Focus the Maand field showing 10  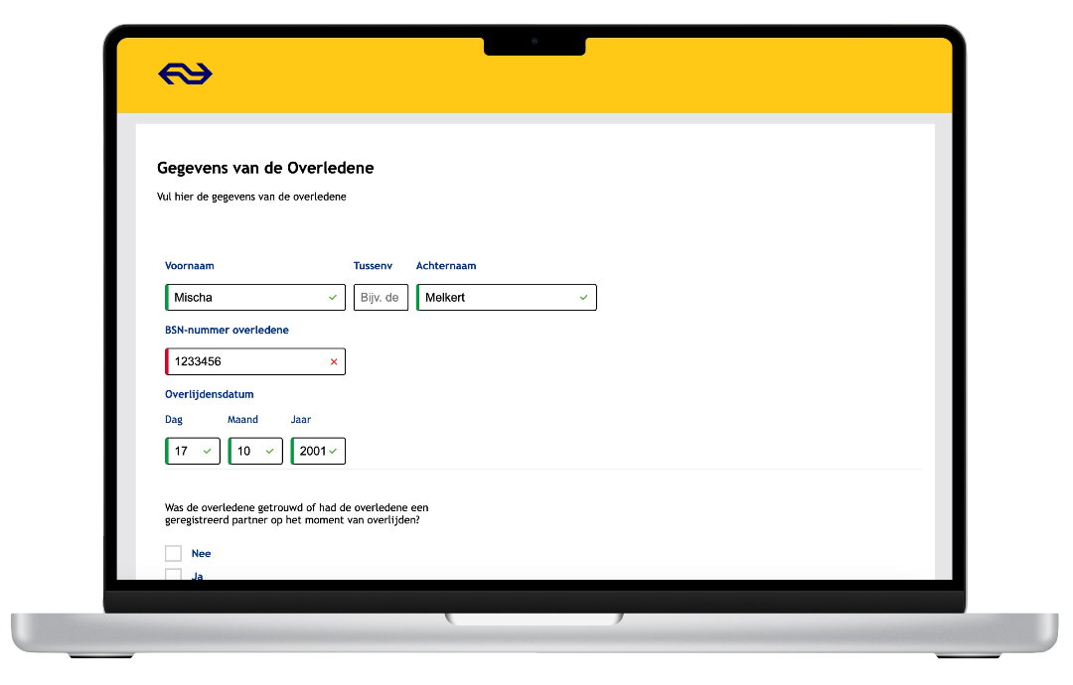coord(255,451)
